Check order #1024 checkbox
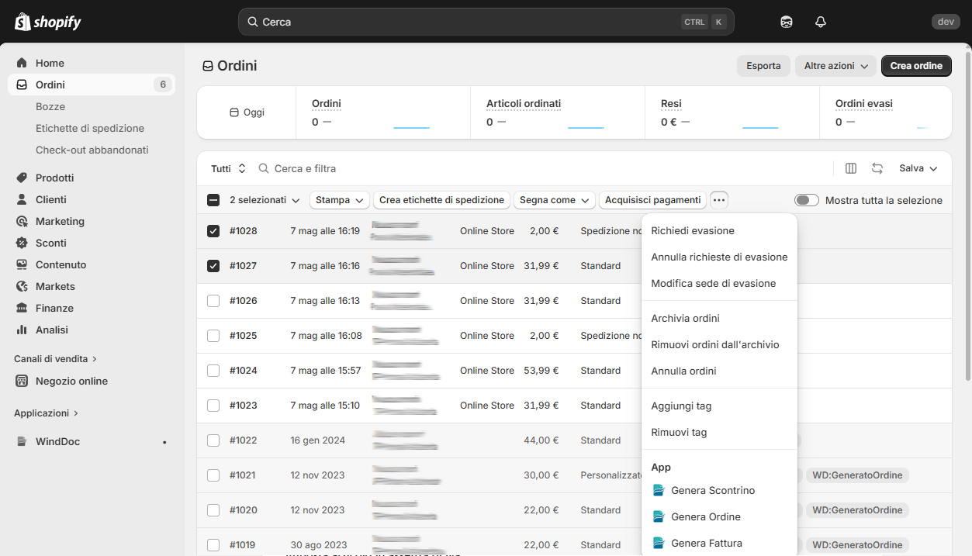This screenshot has height=556, width=972. pyautogui.click(x=213, y=371)
